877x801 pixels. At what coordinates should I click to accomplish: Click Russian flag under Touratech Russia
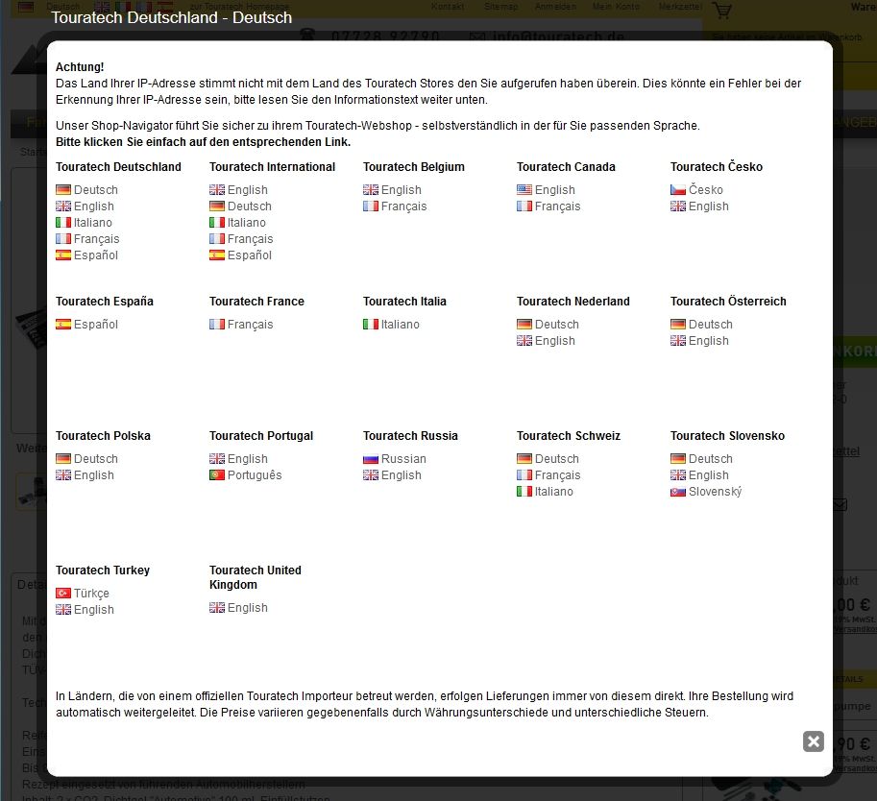pyautogui.click(x=371, y=459)
